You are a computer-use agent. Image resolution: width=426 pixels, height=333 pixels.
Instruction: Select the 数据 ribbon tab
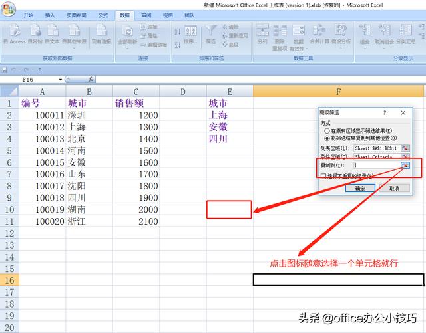124,15
